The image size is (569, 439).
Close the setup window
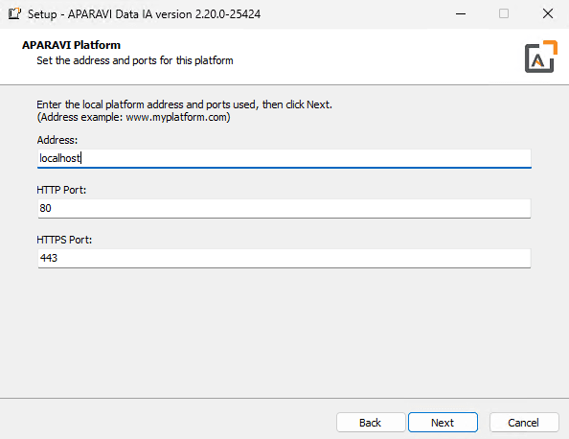pyautogui.click(x=548, y=13)
